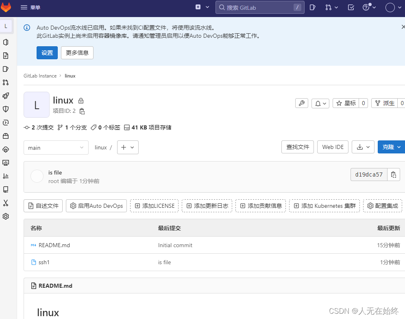This screenshot has width=405, height=319.
Task: Open the 菜单 hamburger menu
Action: pyautogui.click(x=30, y=7)
